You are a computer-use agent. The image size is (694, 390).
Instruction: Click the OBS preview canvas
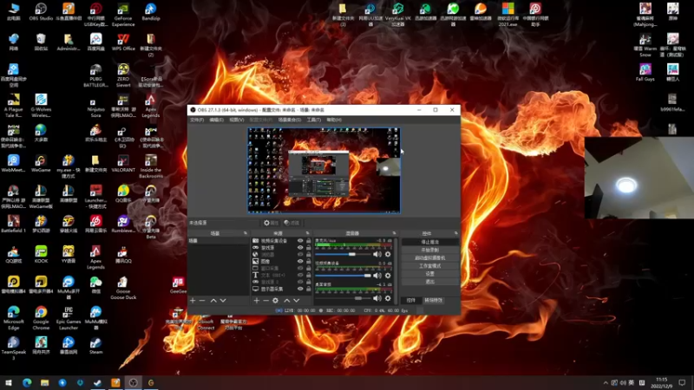324,170
